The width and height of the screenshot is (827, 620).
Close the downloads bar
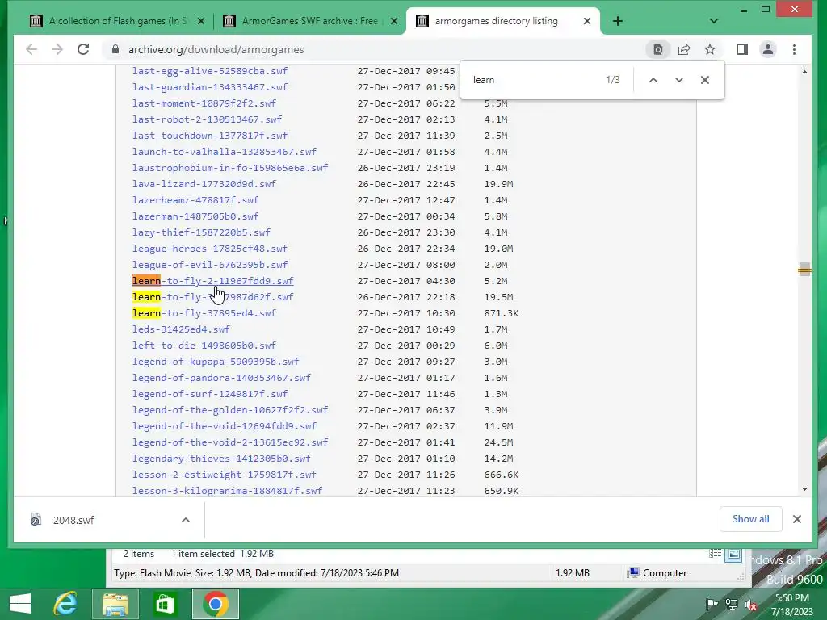(x=797, y=519)
